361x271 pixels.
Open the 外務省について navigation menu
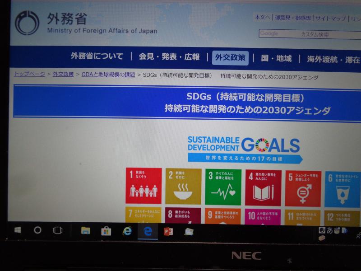[97, 56]
